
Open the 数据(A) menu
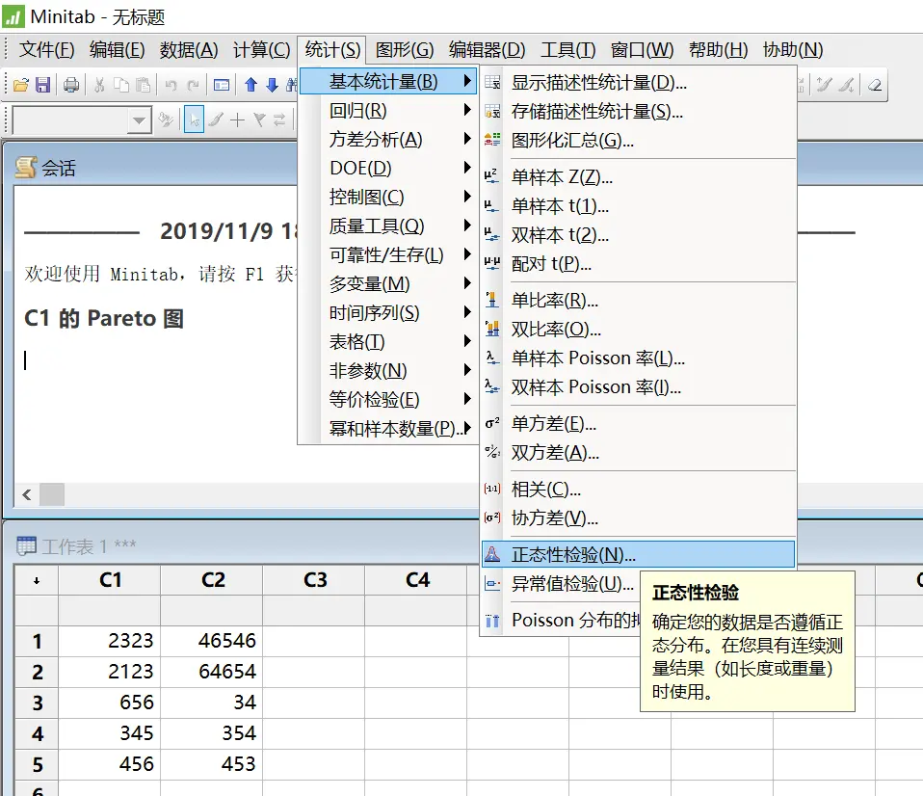(x=189, y=49)
